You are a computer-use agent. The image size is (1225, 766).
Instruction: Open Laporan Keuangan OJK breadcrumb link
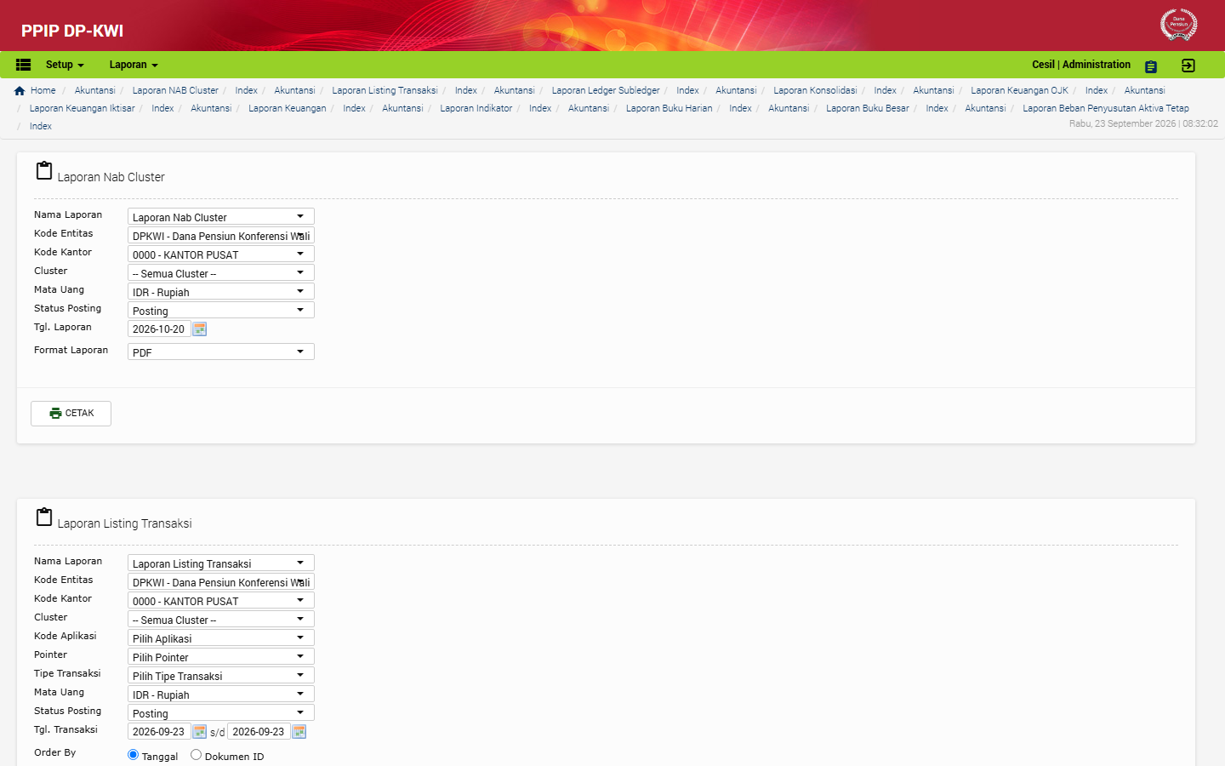(x=1019, y=91)
